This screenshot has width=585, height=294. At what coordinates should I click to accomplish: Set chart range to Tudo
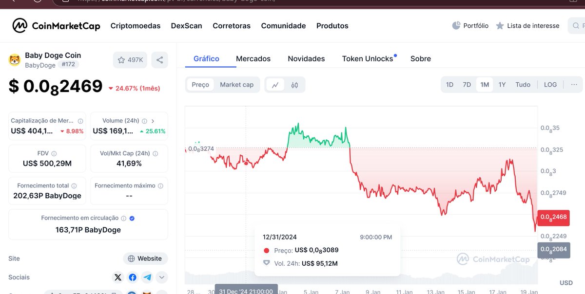point(523,85)
